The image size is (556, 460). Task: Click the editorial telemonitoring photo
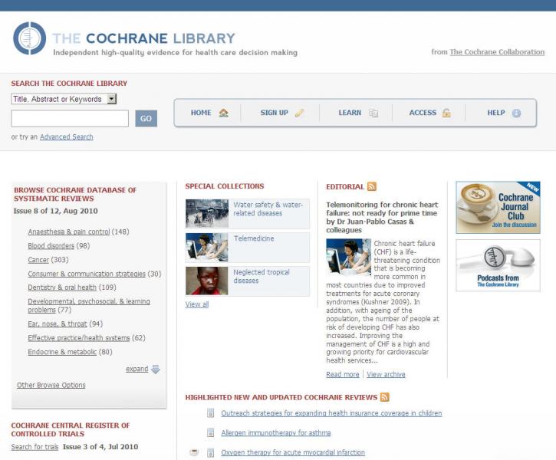point(349,257)
